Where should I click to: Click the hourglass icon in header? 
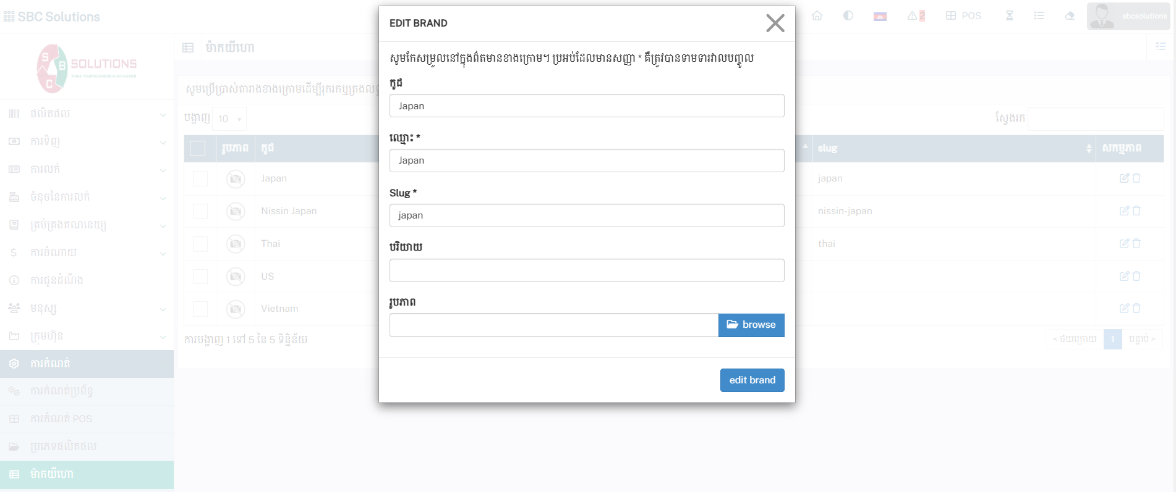click(1009, 16)
